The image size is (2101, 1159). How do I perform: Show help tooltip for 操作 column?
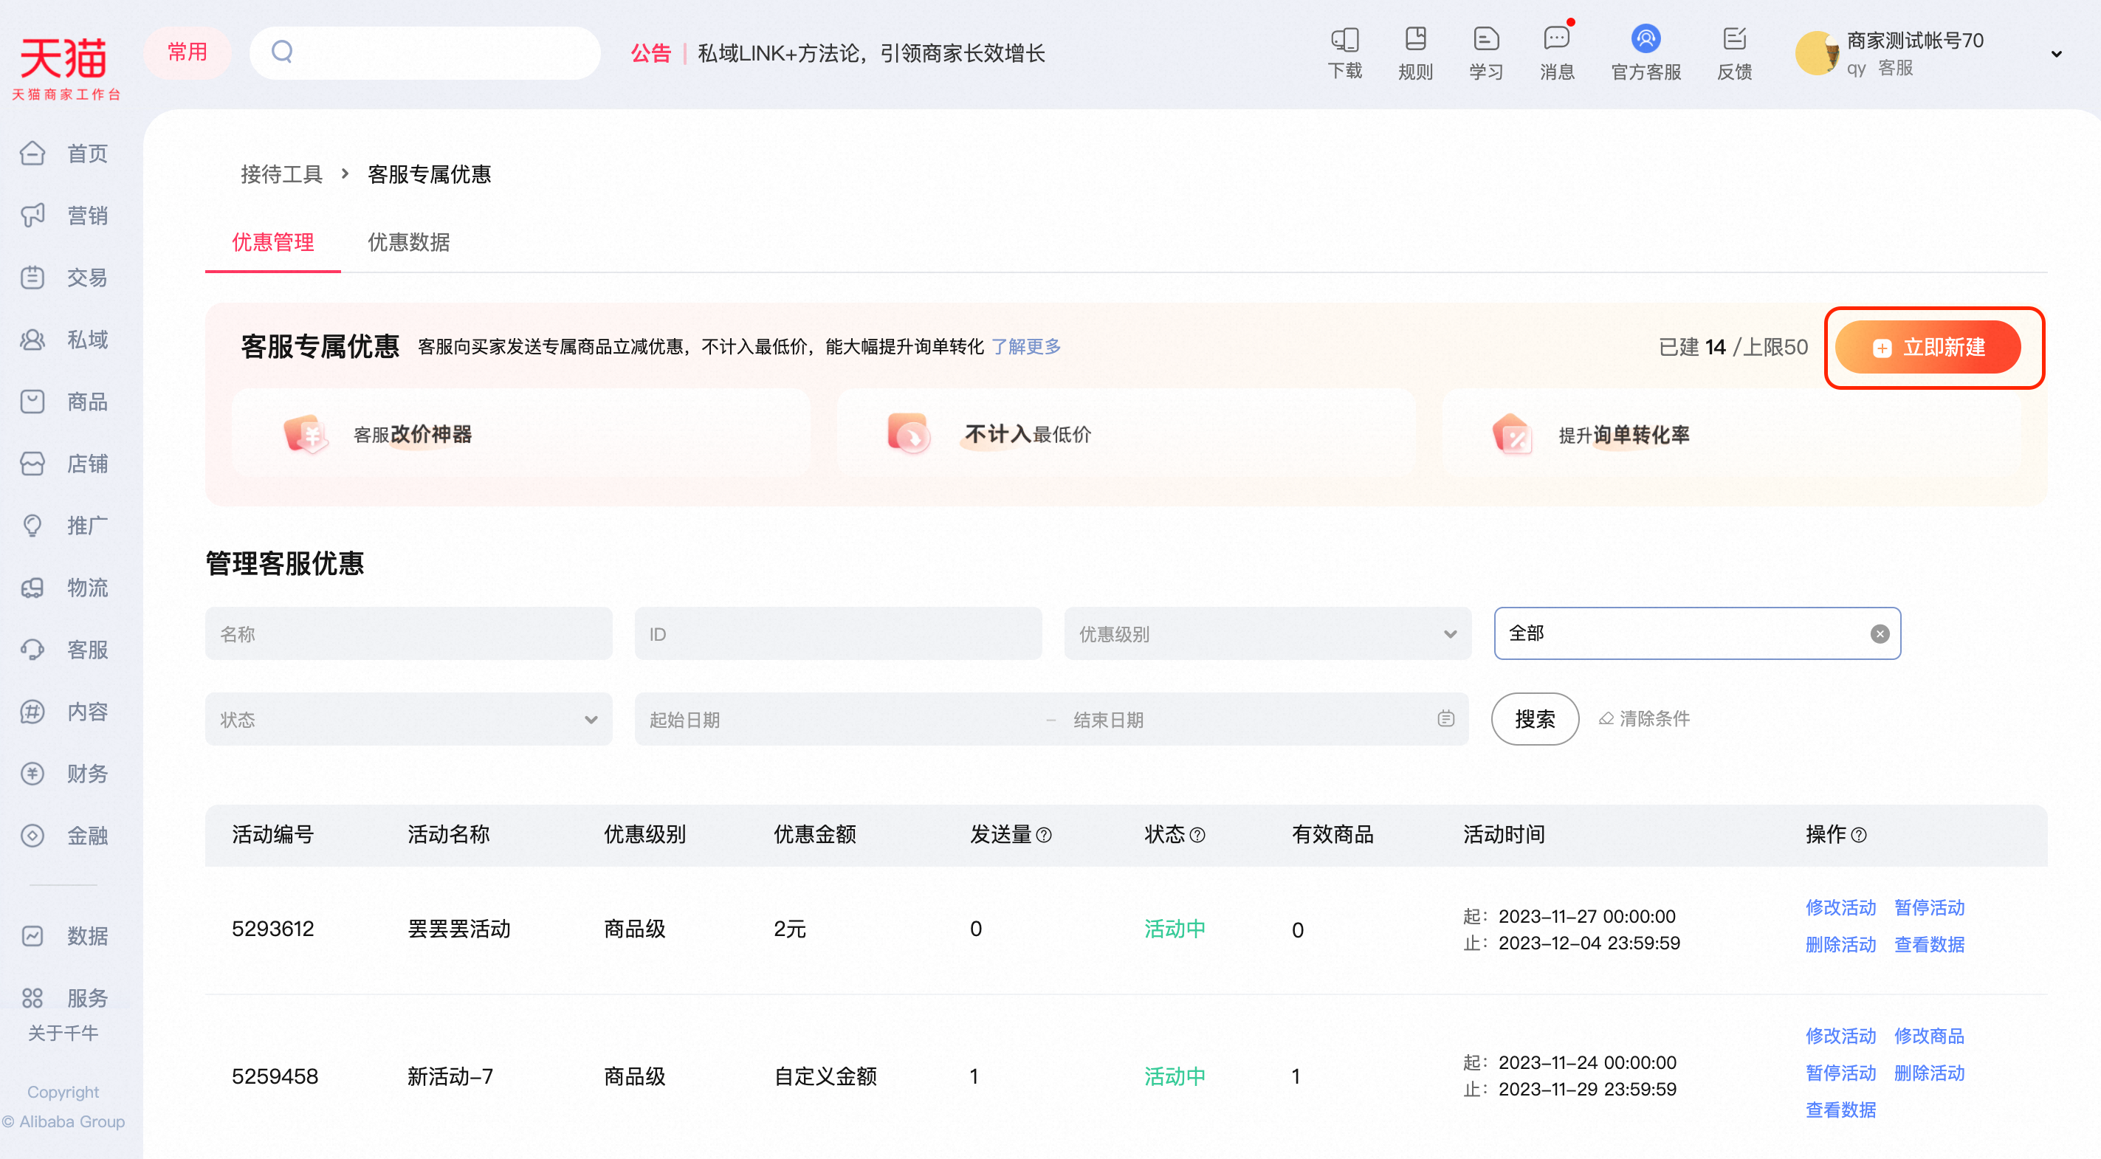click(x=1858, y=835)
